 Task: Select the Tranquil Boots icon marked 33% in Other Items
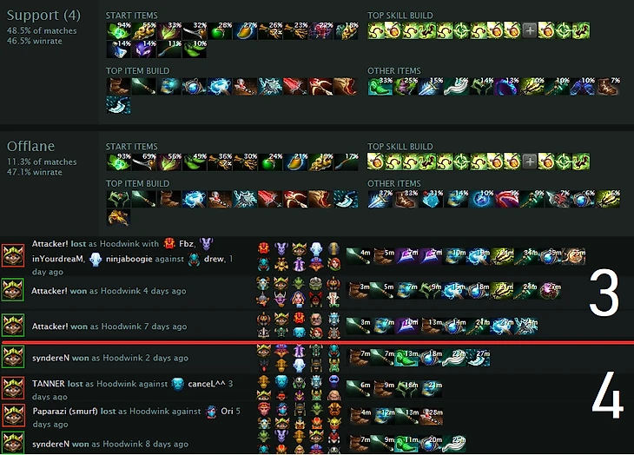(380, 87)
